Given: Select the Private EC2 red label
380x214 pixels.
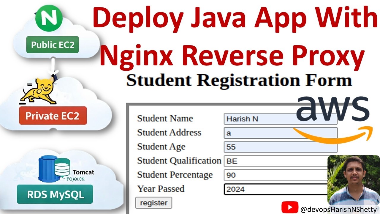Looking at the screenshot, I should [53, 116].
